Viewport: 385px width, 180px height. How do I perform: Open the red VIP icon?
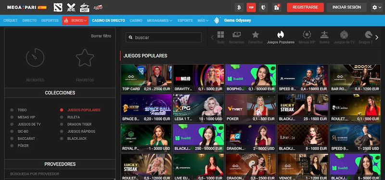point(251,7)
